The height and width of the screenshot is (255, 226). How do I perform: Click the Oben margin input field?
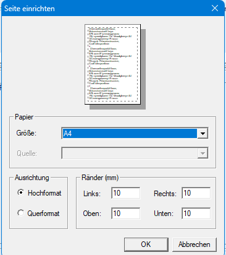(x=125, y=214)
